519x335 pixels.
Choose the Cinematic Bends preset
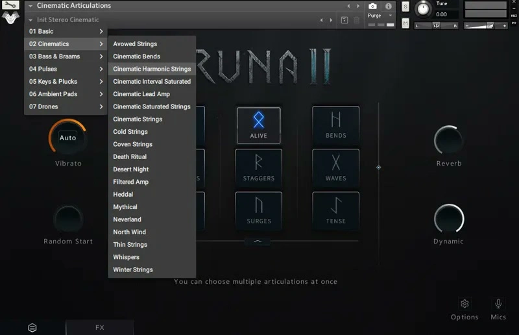(x=152, y=56)
